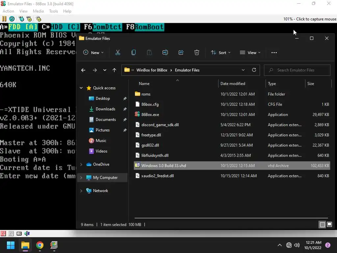The image size is (337, 253).
Task: Sort files by Type column header
Action: [285, 84]
